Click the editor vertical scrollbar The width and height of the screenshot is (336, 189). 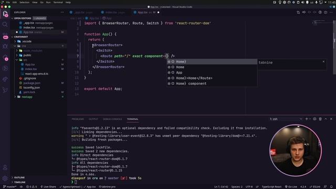(334, 47)
